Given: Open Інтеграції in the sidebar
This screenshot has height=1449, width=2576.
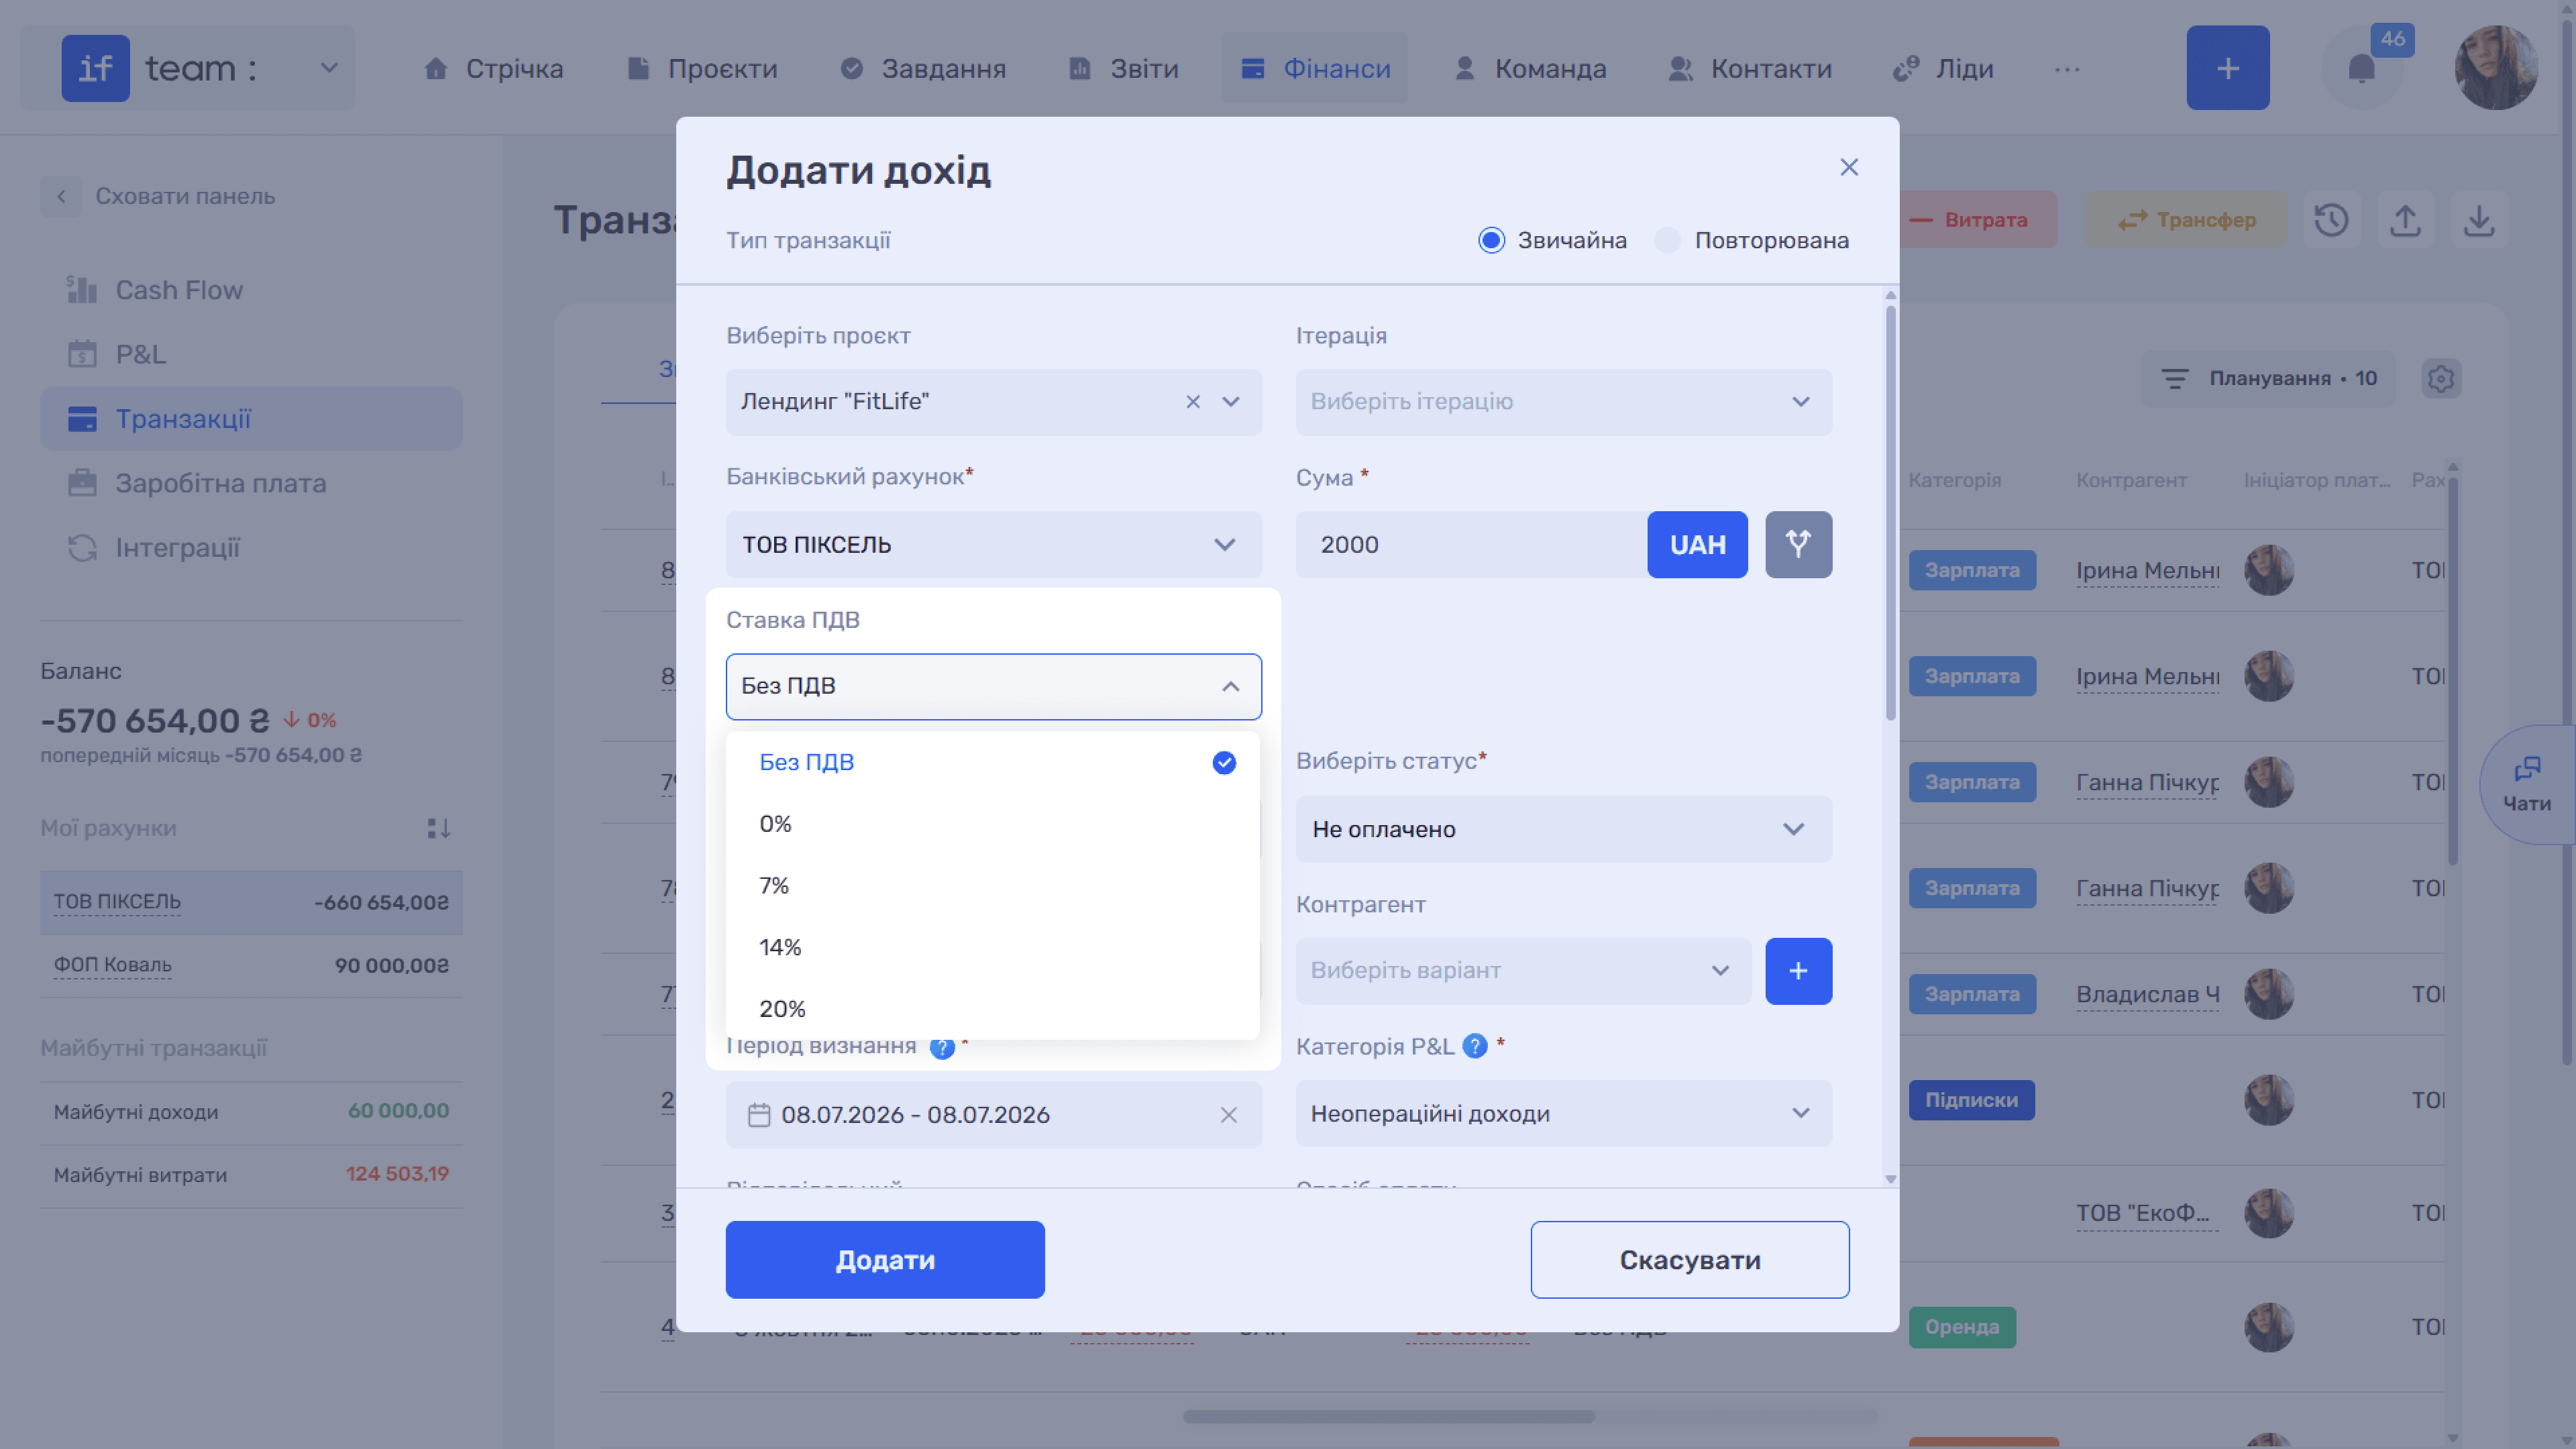Looking at the screenshot, I should tap(251, 548).
